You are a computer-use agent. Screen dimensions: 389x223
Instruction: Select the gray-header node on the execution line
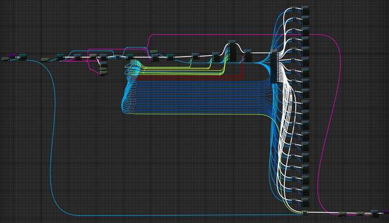click(x=93, y=56)
